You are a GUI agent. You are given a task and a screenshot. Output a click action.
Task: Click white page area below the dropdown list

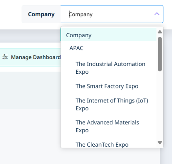(110, 156)
